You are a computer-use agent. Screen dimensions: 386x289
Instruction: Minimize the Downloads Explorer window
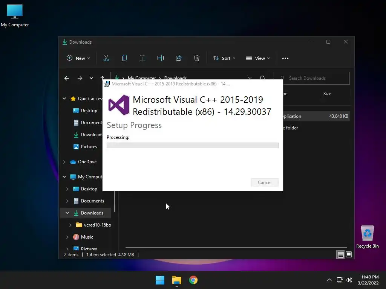tap(311, 42)
